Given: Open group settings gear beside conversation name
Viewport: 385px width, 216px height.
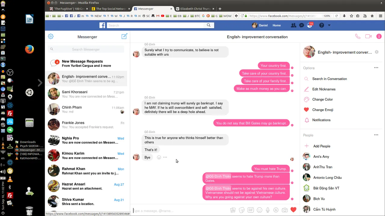Looking at the screenshot, I should click(x=377, y=52).
